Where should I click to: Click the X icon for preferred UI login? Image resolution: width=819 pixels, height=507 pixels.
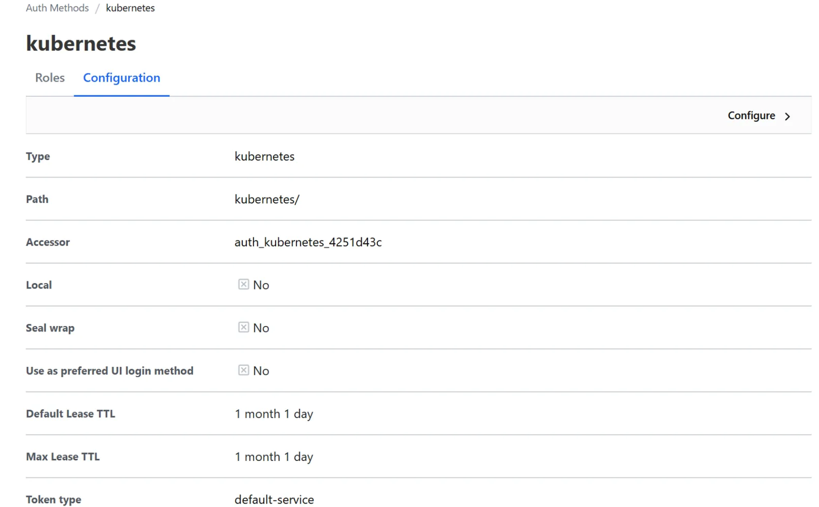tap(243, 370)
